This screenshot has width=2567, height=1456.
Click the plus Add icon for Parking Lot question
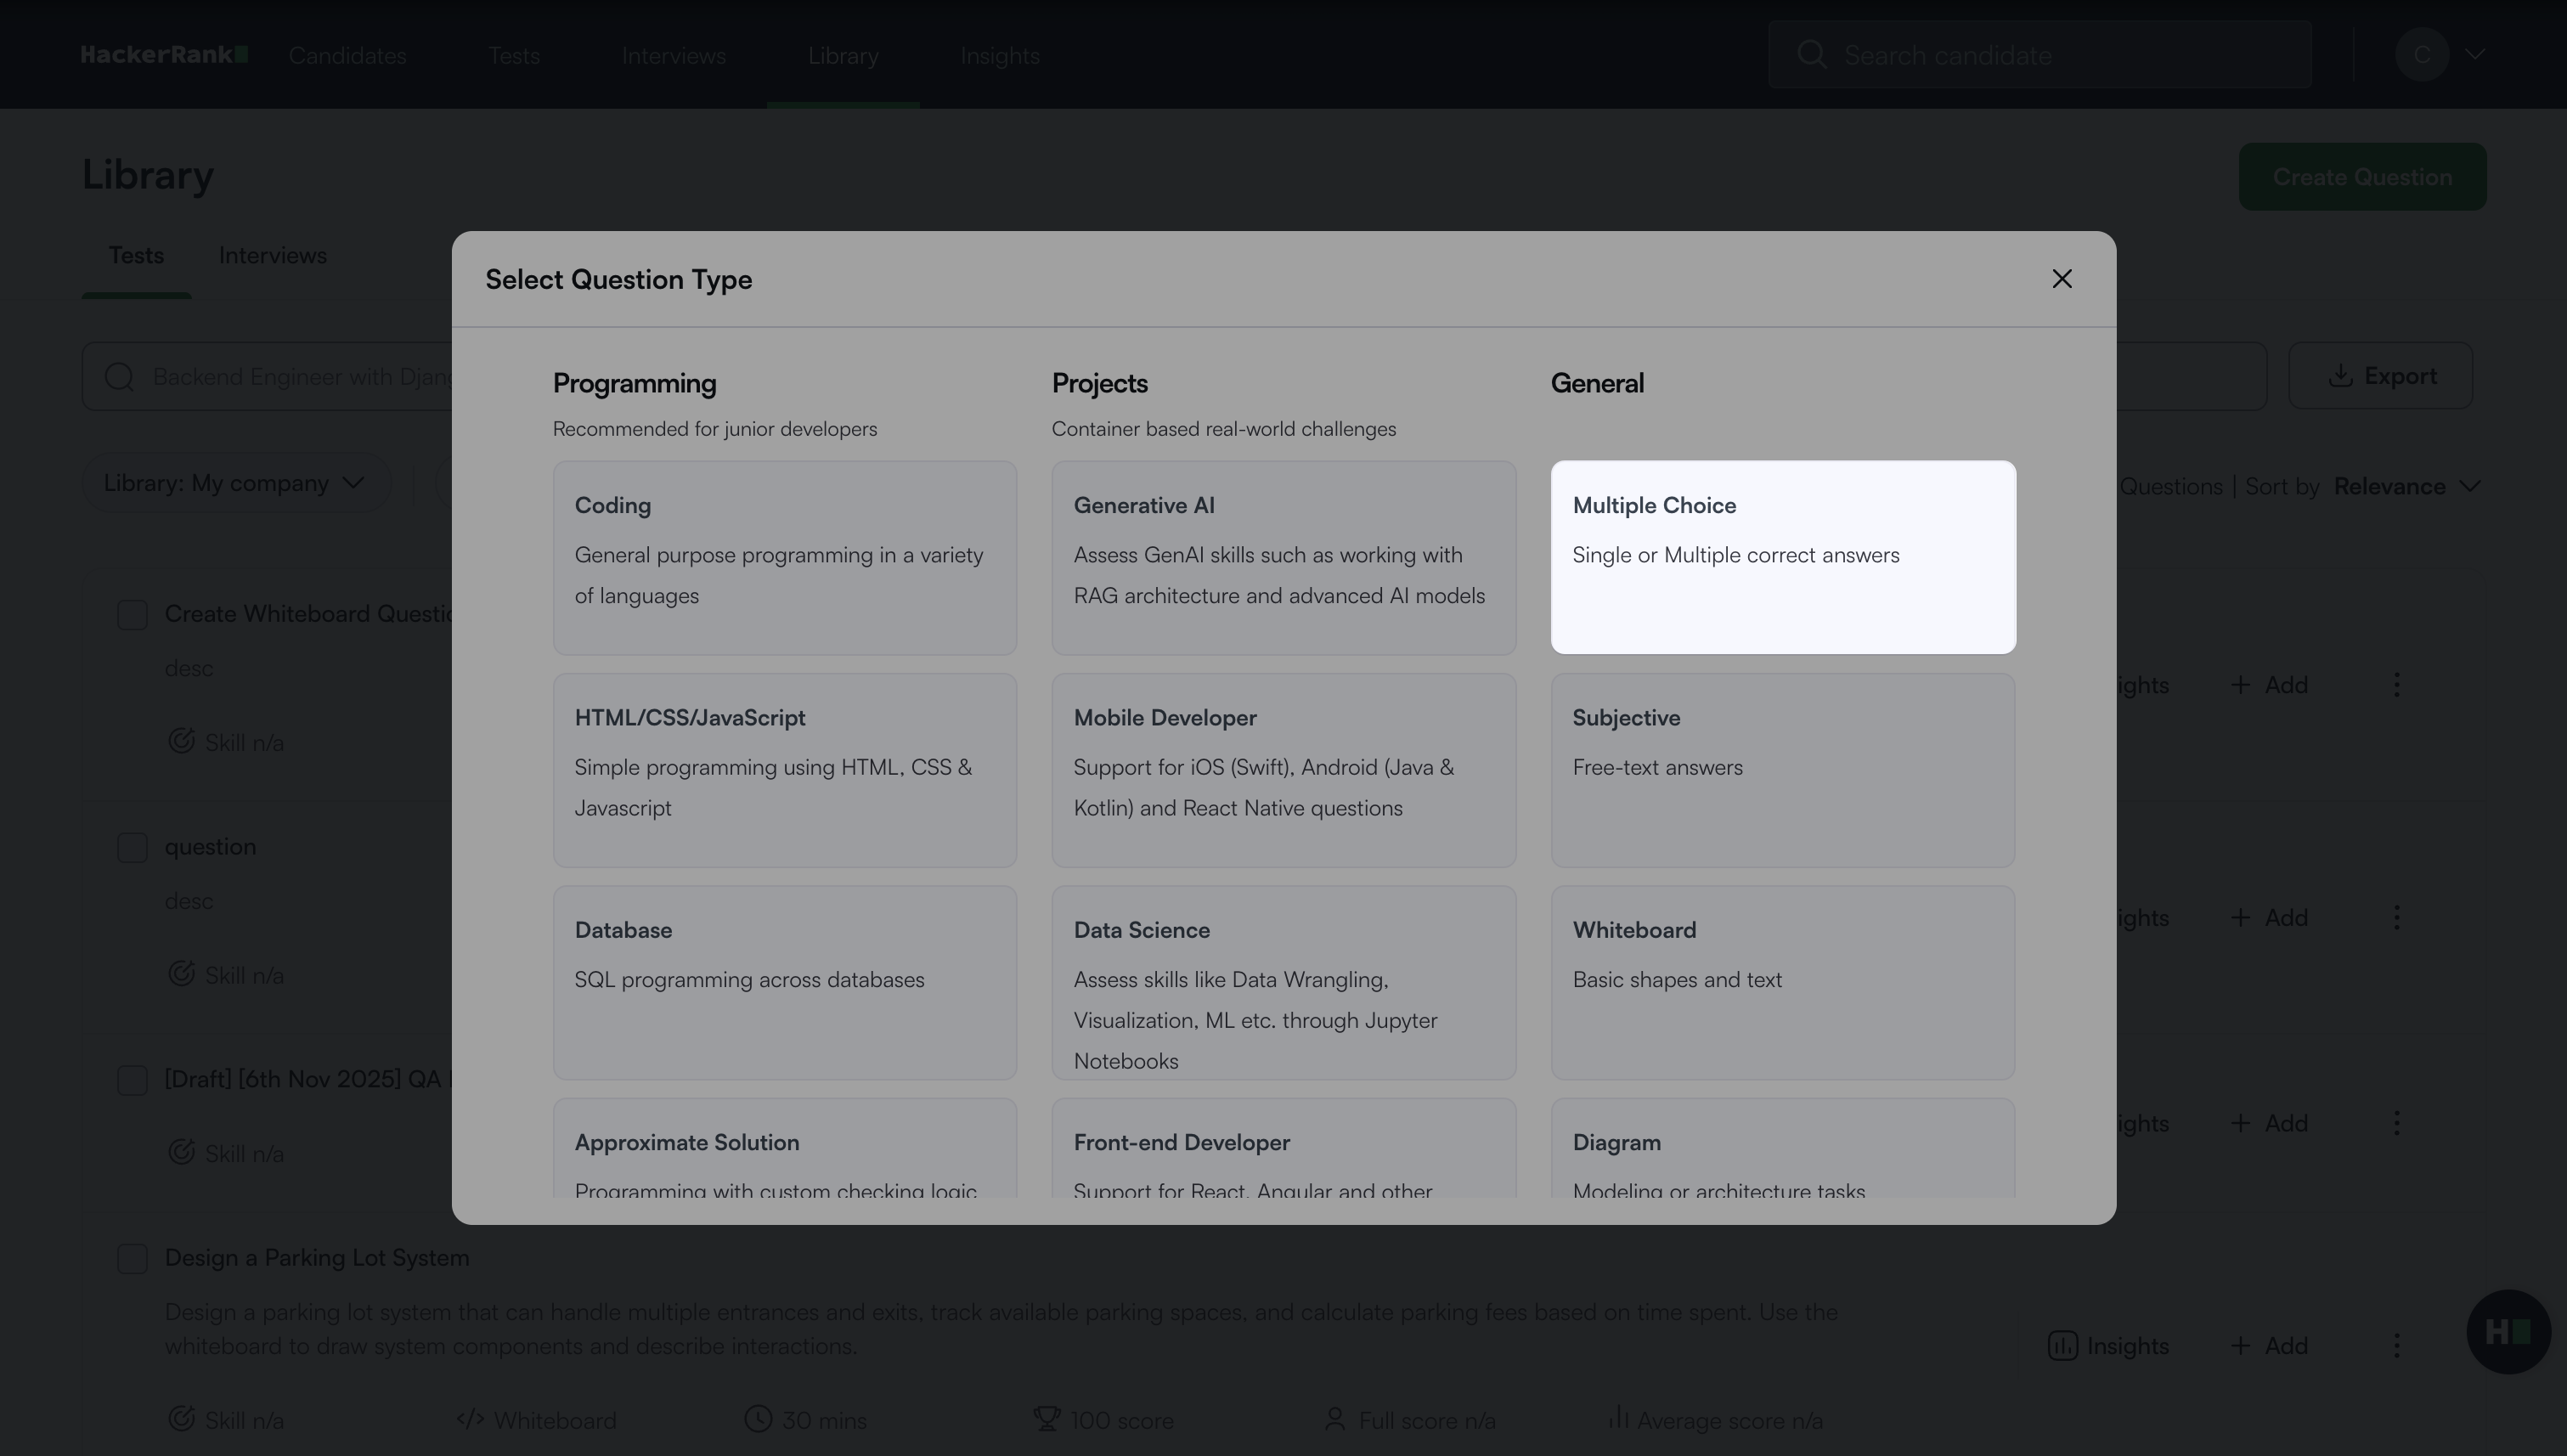click(x=2241, y=1346)
